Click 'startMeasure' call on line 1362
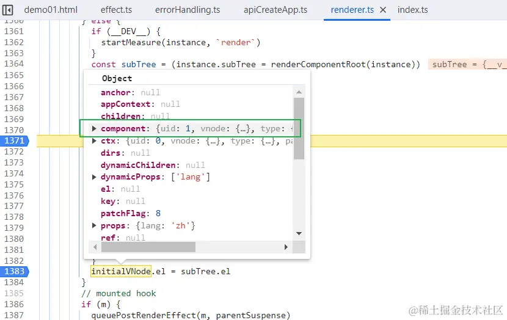 coord(131,43)
